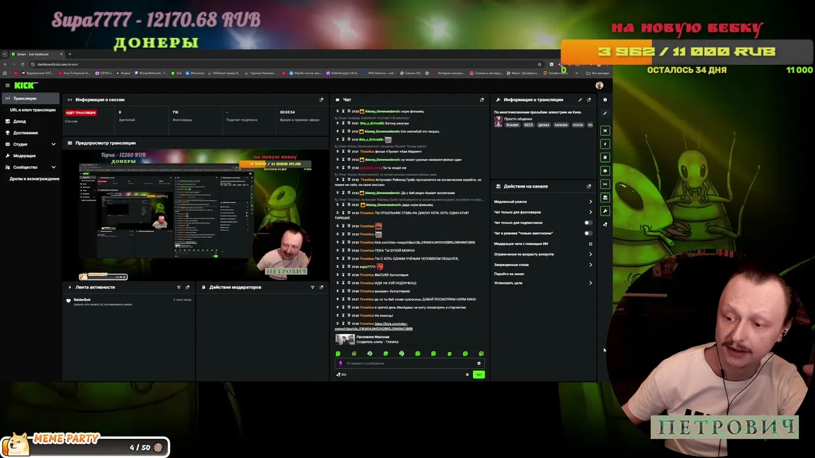Click the KICK logo
The width and height of the screenshot is (815, 458).
[25, 85]
